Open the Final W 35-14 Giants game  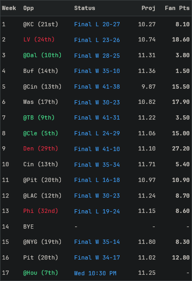coord(97,242)
